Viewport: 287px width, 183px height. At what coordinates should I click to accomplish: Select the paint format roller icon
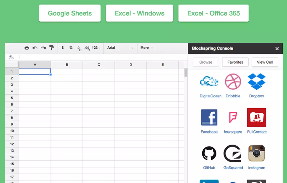point(52,48)
